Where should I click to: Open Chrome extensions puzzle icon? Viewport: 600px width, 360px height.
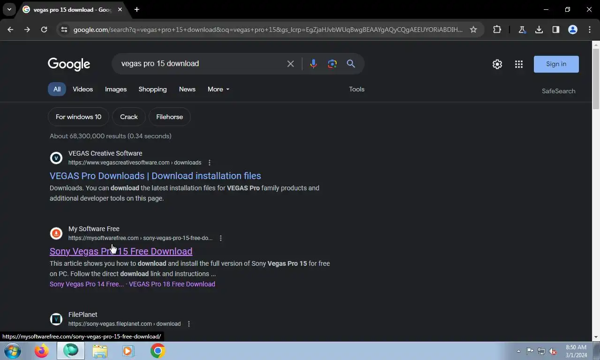tap(497, 30)
